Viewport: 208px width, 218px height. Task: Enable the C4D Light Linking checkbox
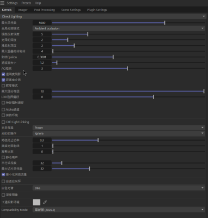click(x=3, y=122)
